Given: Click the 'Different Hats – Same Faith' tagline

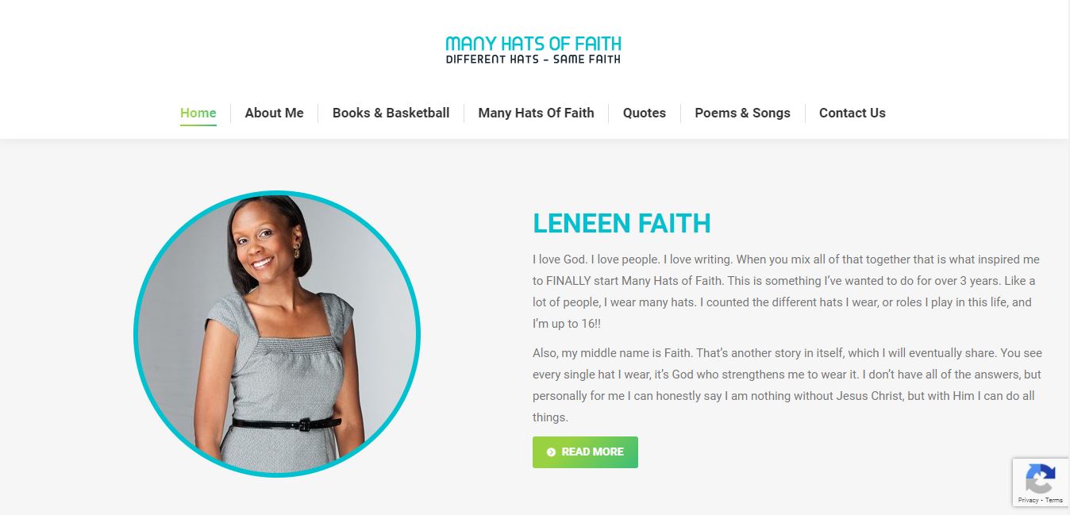Looking at the screenshot, I should [533, 60].
